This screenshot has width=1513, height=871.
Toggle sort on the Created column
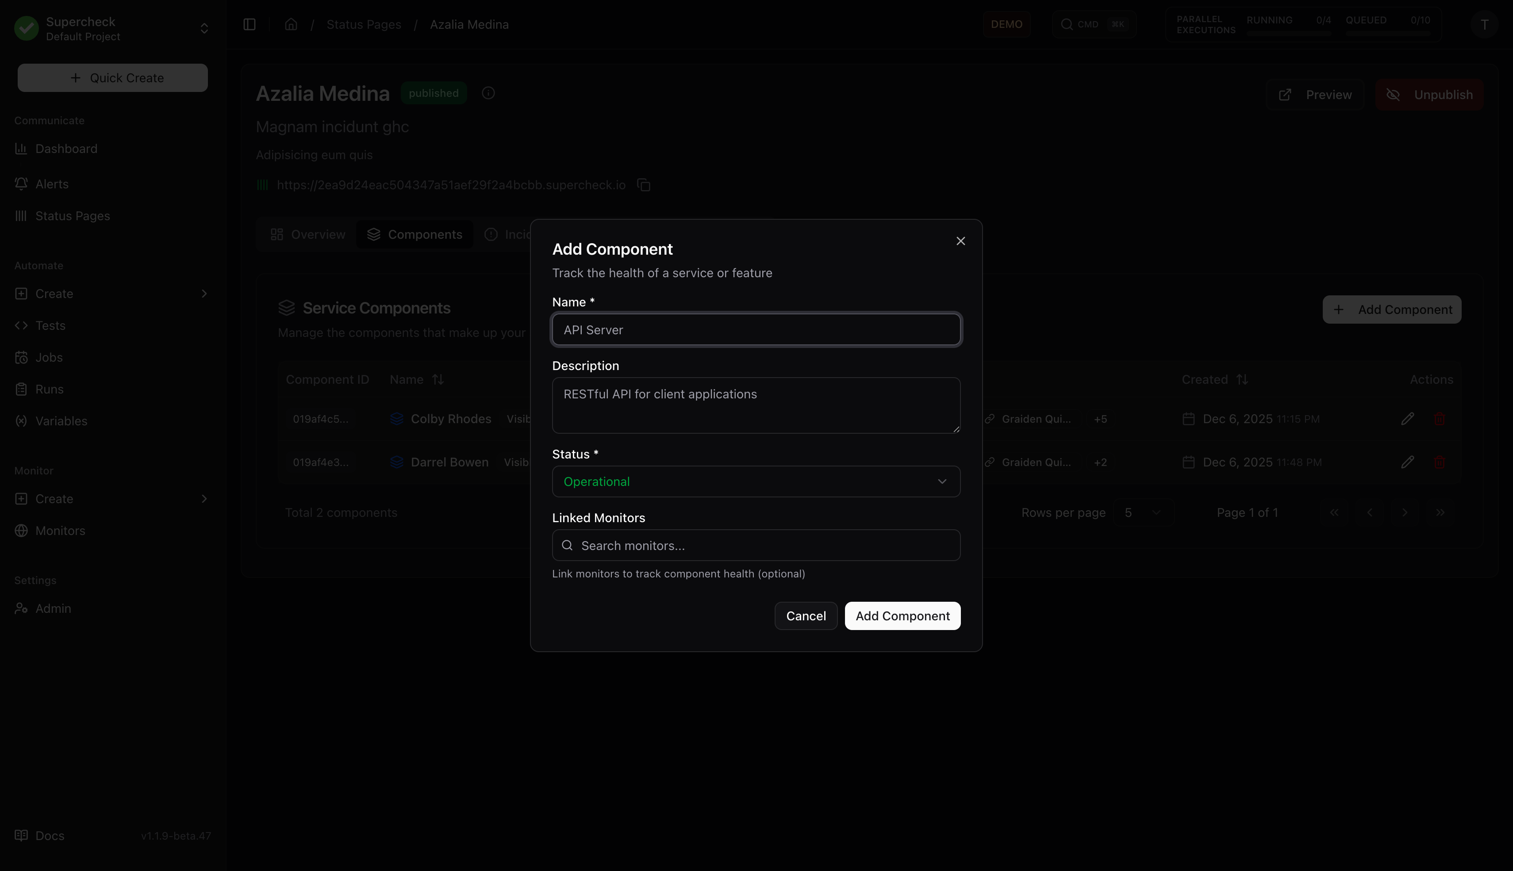coord(1244,379)
